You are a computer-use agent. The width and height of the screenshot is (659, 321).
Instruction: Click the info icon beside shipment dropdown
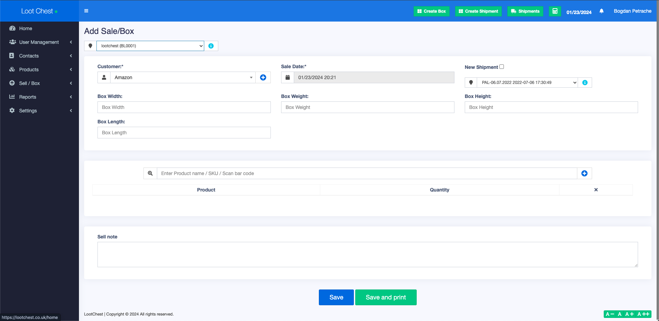point(585,83)
